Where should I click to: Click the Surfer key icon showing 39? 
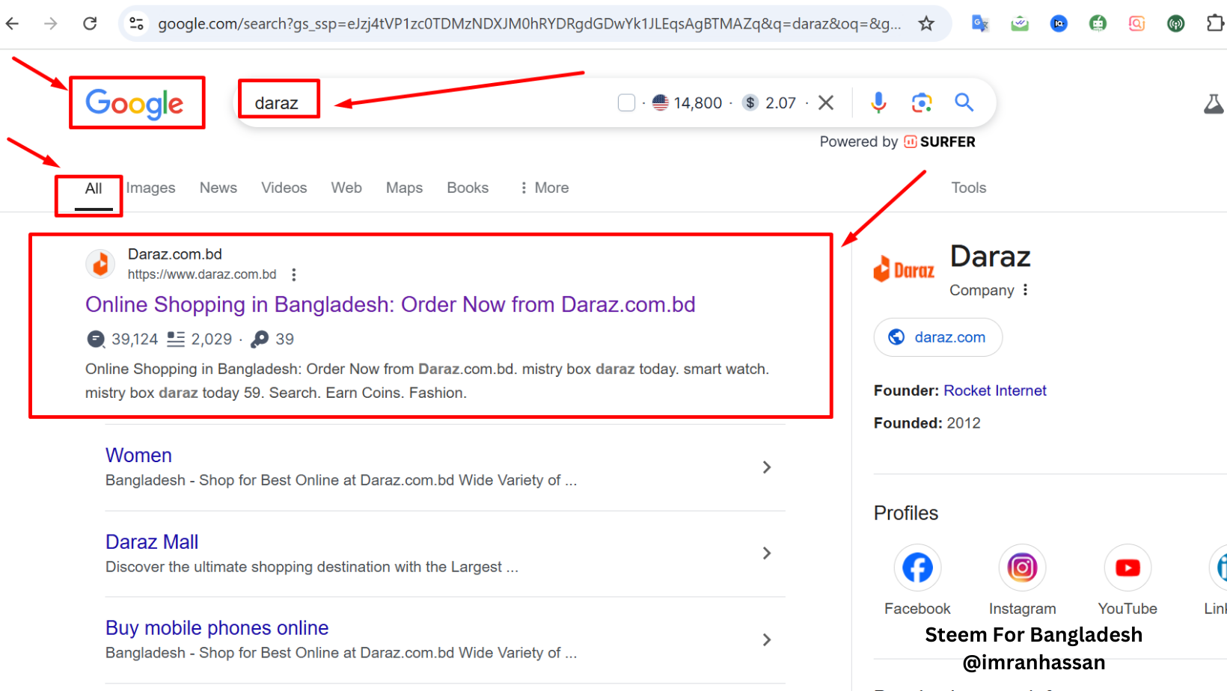coord(260,340)
